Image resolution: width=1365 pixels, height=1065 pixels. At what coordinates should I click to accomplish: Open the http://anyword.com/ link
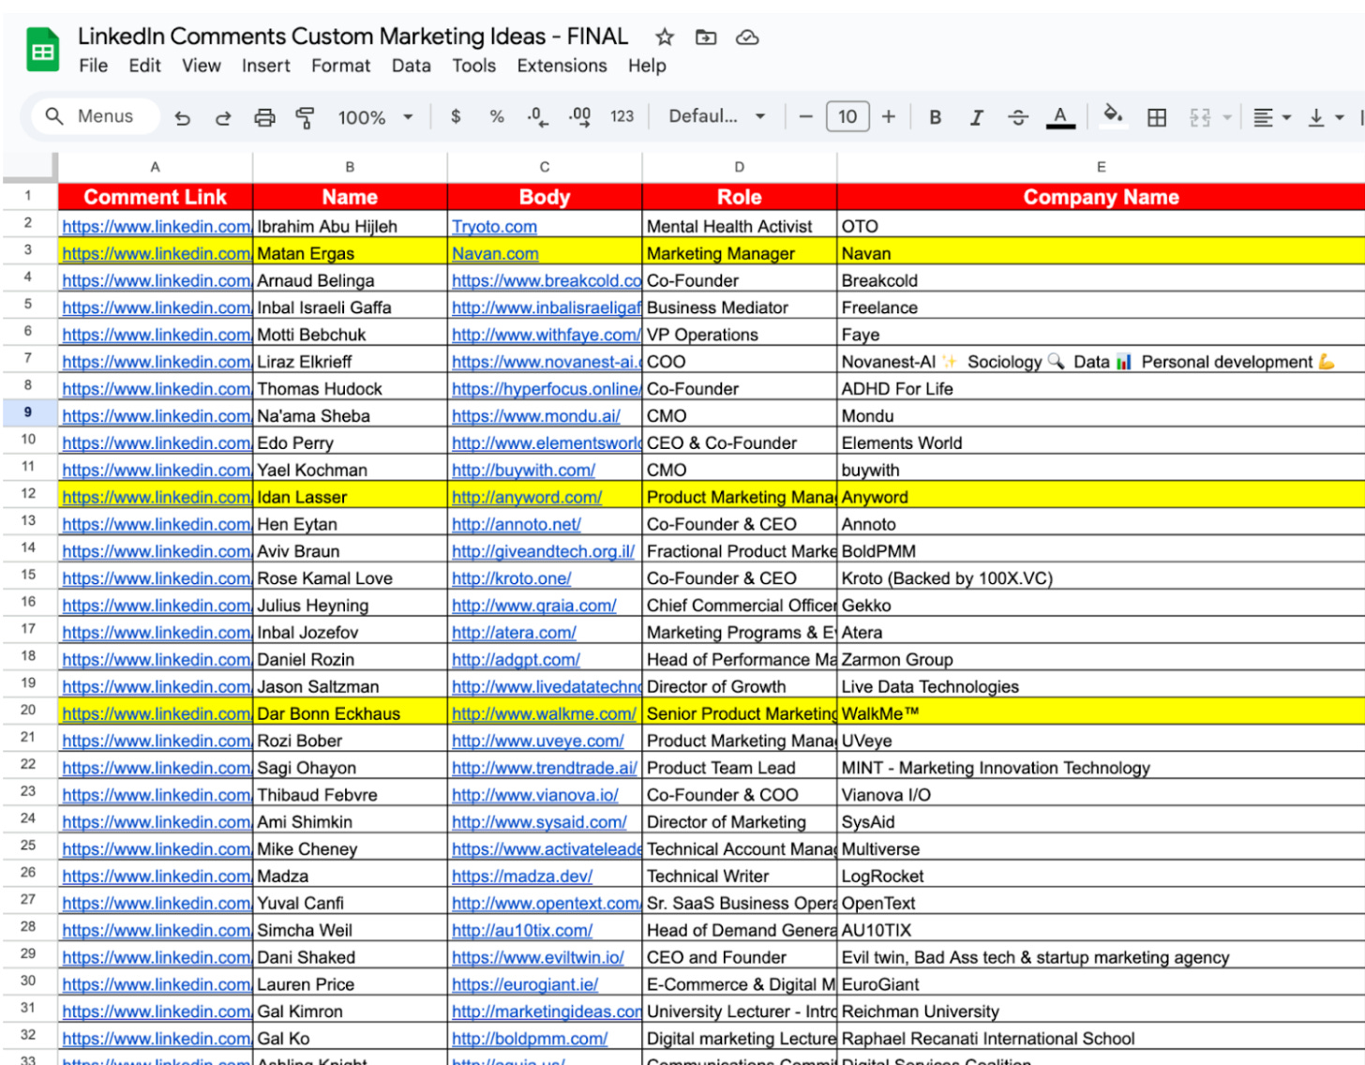(527, 497)
